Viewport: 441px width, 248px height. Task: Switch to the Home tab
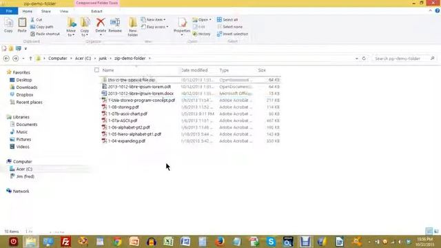tap(28, 11)
